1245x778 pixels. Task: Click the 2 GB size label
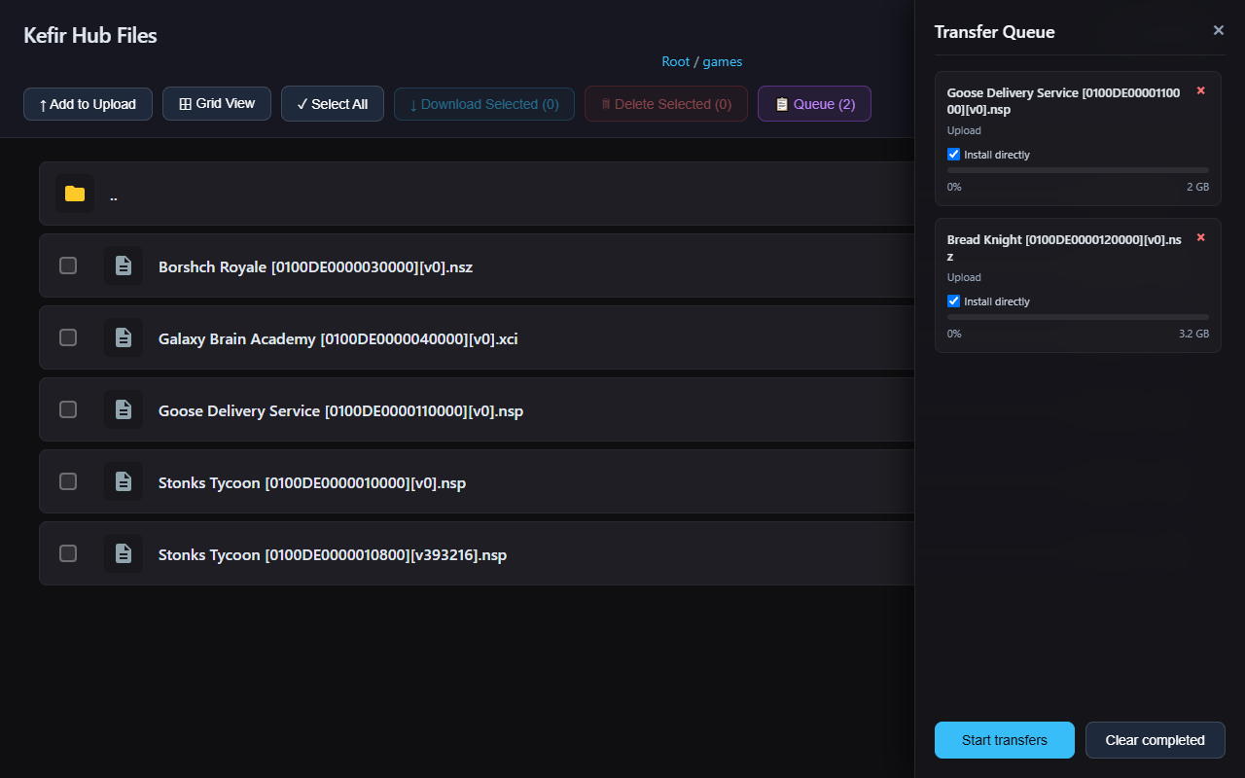point(1197,187)
